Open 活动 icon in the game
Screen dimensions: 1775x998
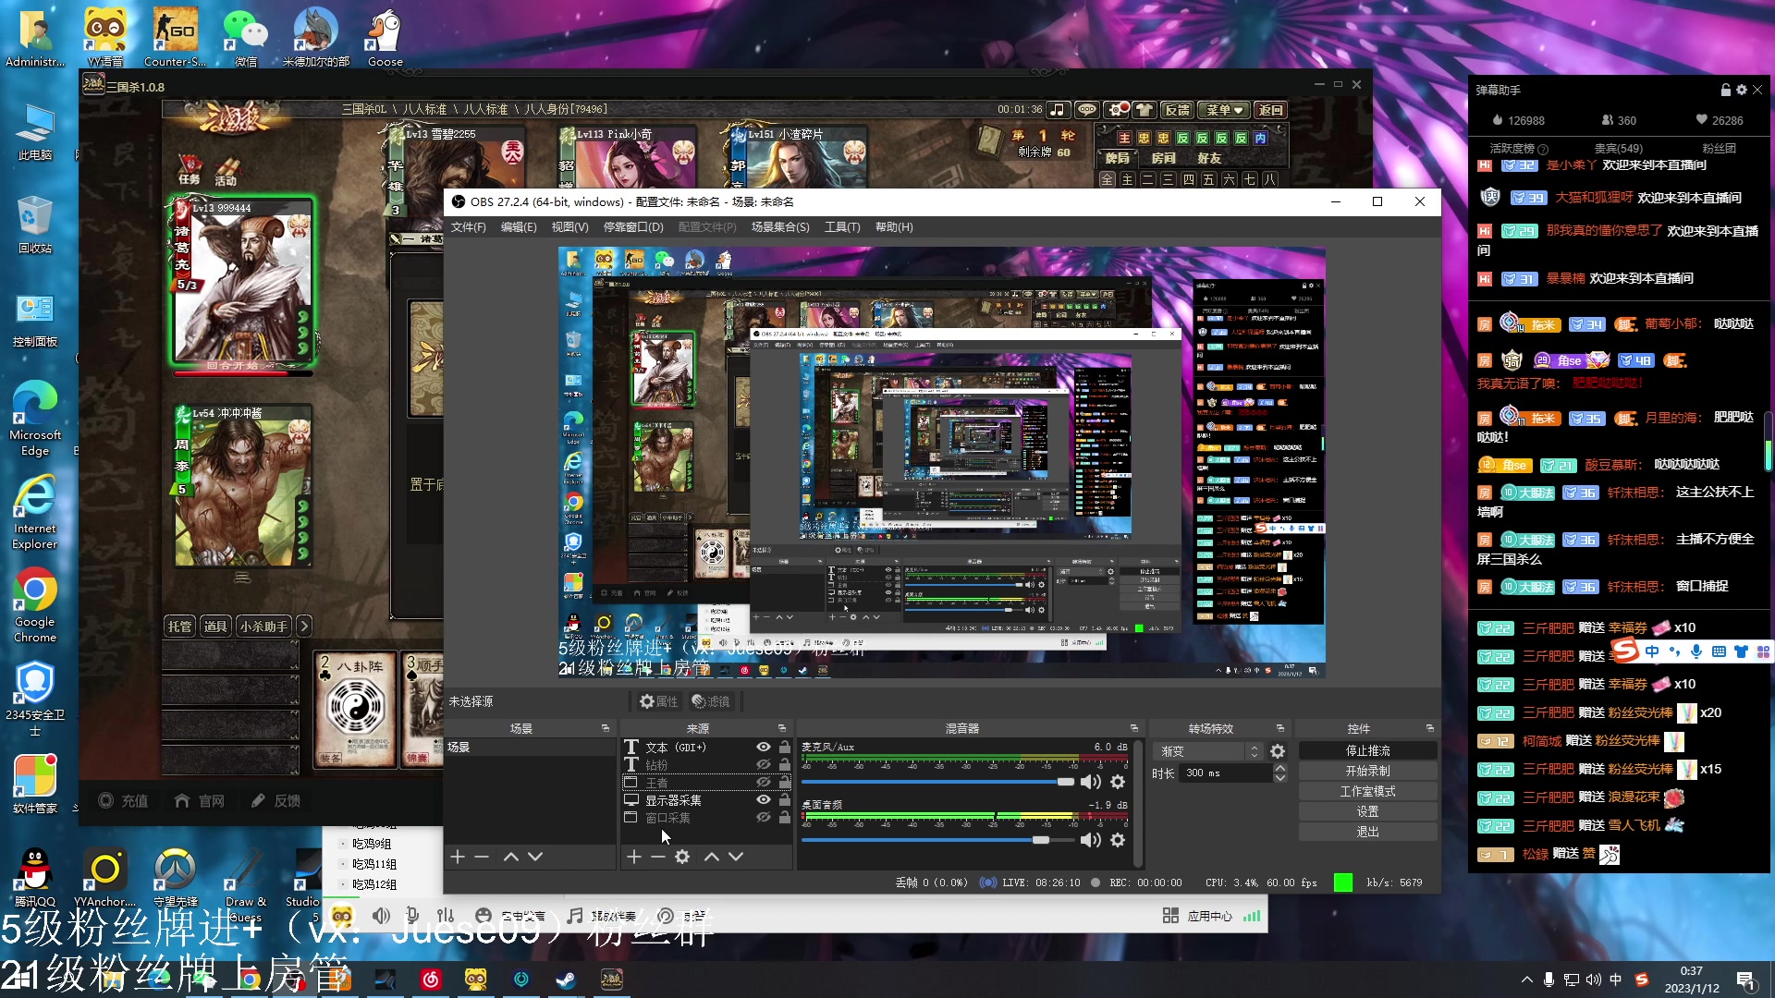pos(226,172)
